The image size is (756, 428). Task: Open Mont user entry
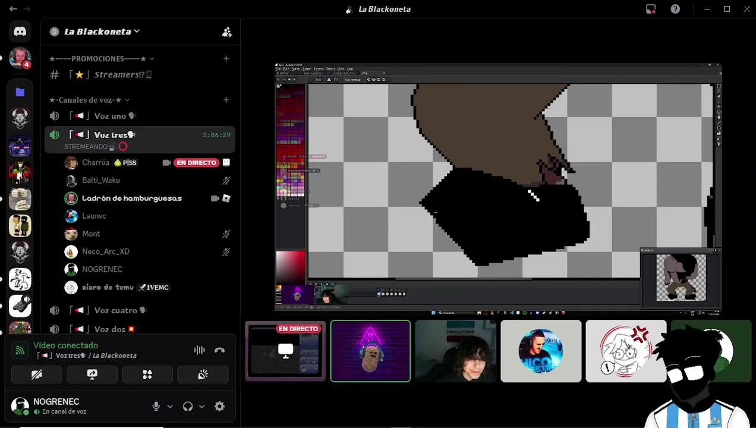pyautogui.click(x=147, y=234)
